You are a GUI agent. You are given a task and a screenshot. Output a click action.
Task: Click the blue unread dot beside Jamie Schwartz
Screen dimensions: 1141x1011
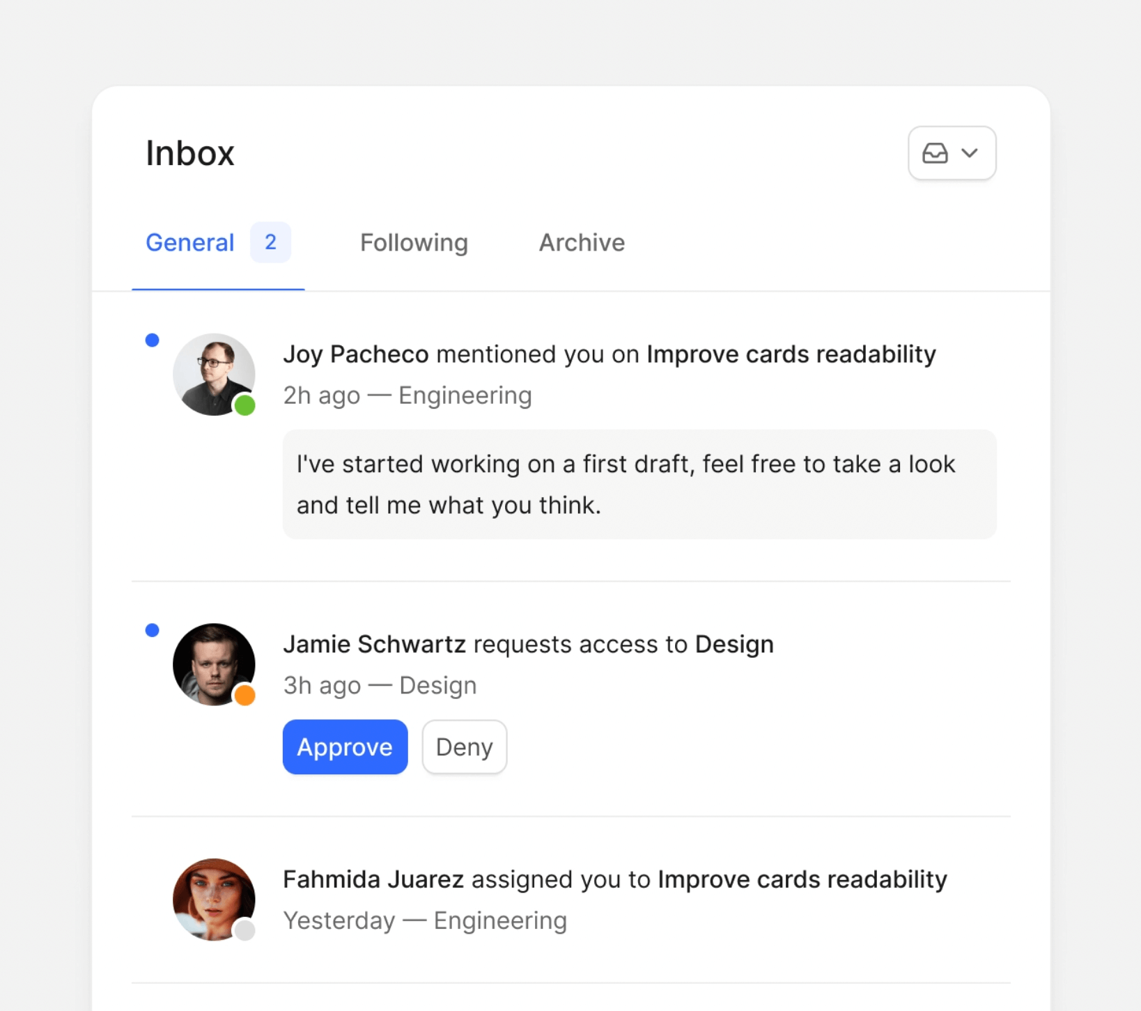[x=152, y=630]
